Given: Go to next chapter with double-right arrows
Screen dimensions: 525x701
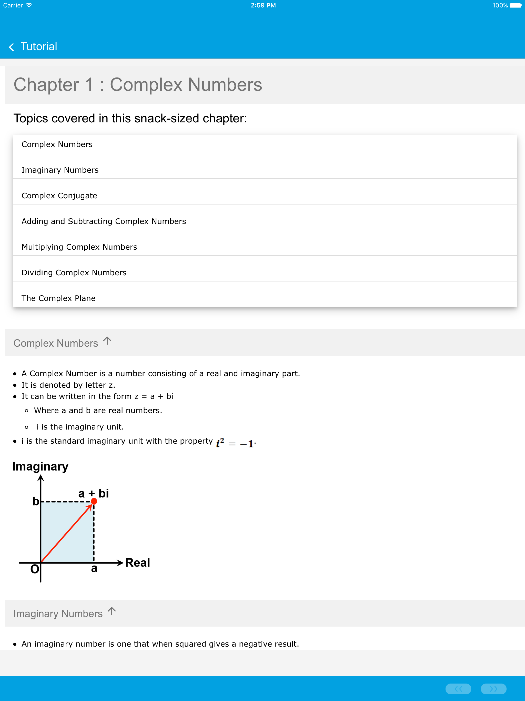Looking at the screenshot, I should (493, 688).
